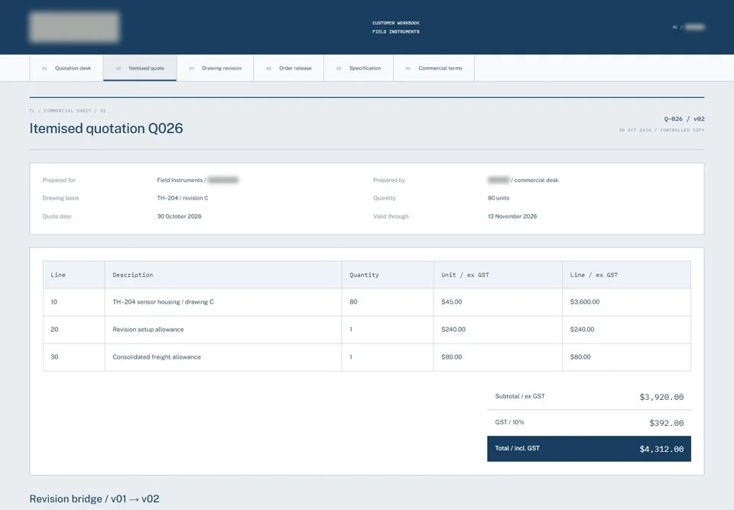
Task: Click the 'Itemised quotation Q026' heading
Action: [106, 128]
